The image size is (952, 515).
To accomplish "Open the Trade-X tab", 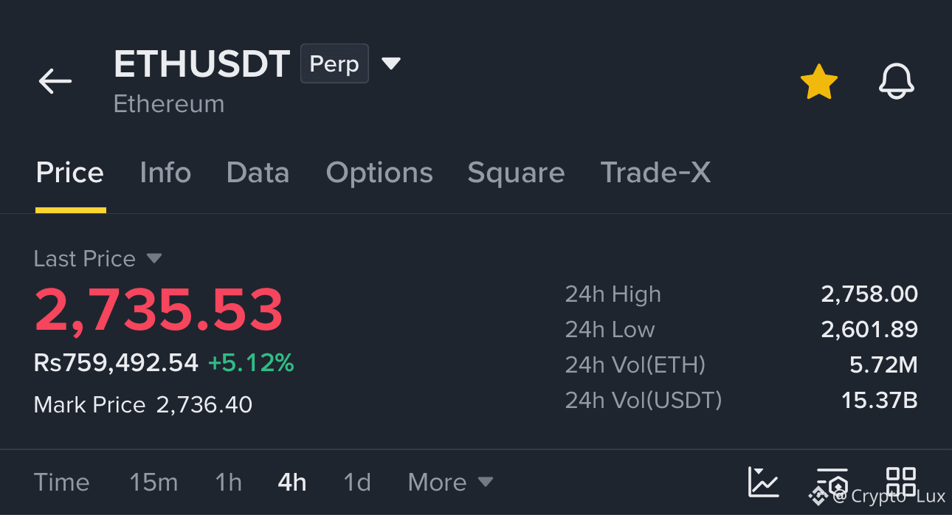I will (x=655, y=173).
